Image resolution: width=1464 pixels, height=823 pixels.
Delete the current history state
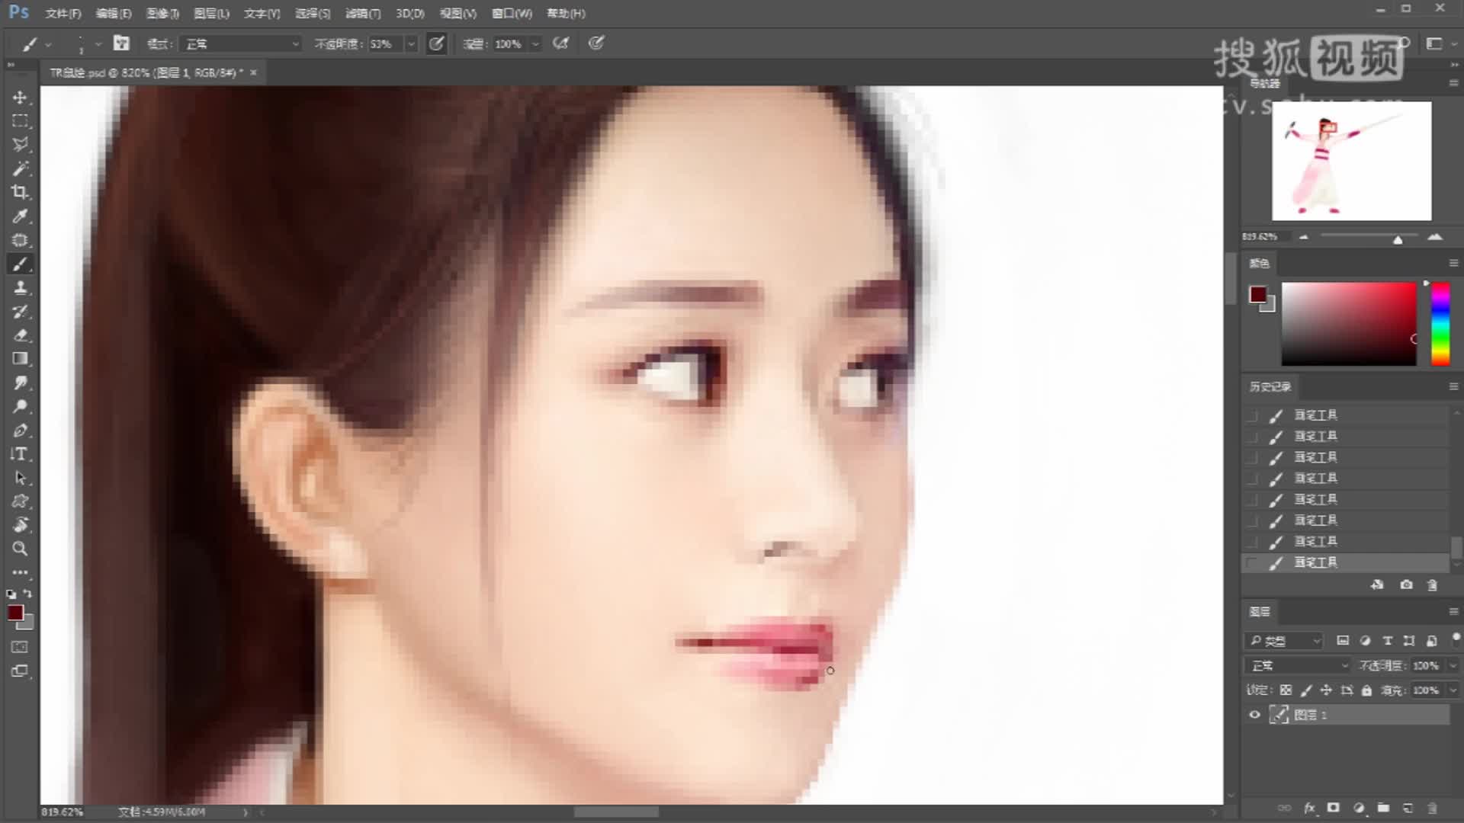pos(1432,584)
